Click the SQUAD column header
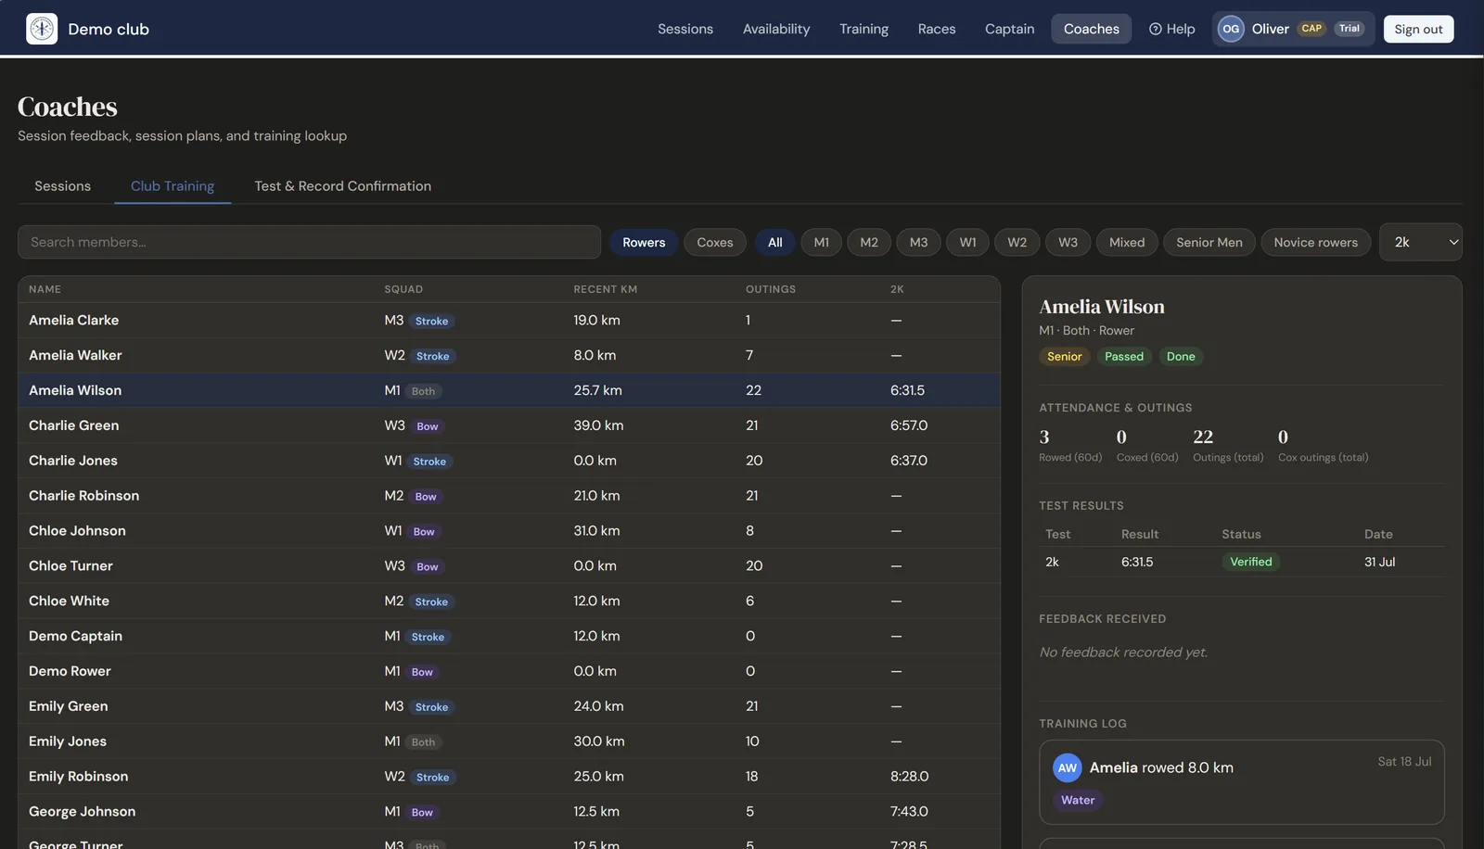The height and width of the screenshot is (849, 1484). click(x=403, y=289)
